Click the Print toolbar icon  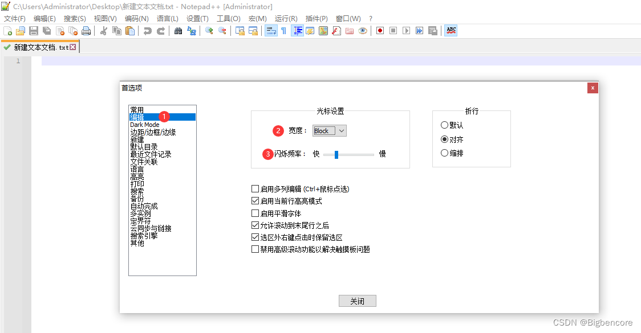pyautogui.click(x=86, y=30)
